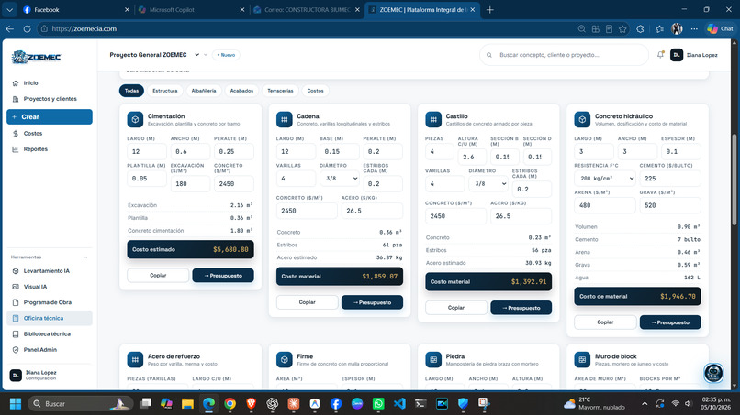The width and height of the screenshot is (740, 415).
Task: Click the Cimentación card icon
Action: pyautogui.click(x=135, y=120)
